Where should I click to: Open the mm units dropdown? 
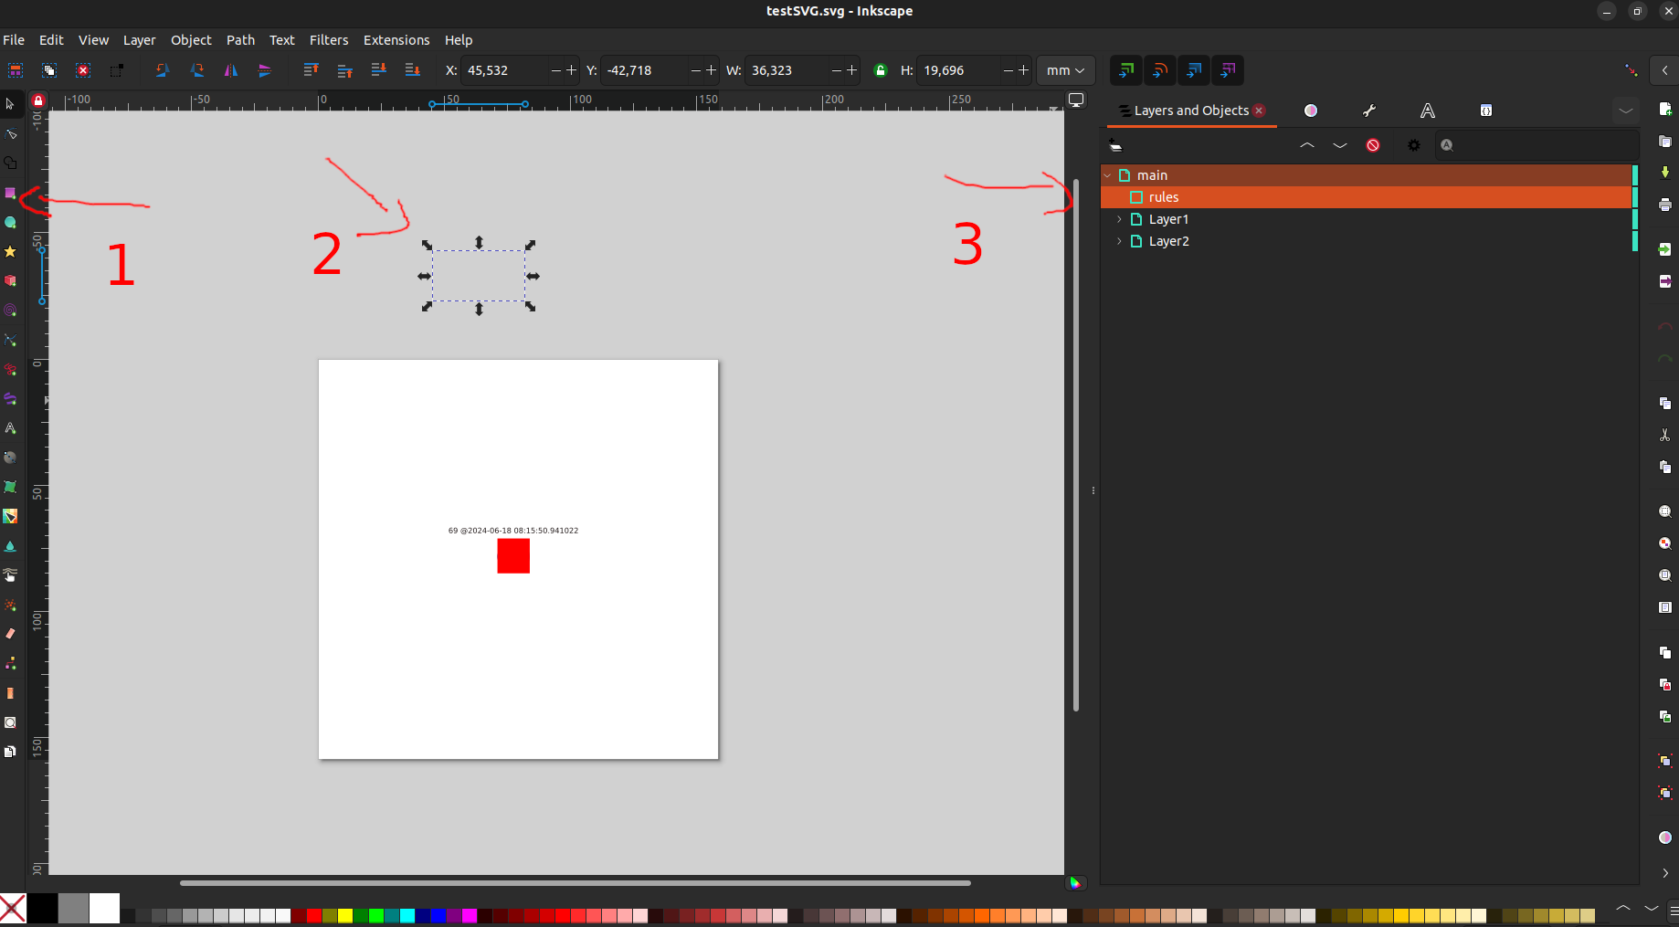(x=1065, y=70)
